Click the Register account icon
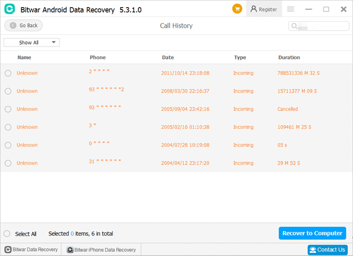353x256 pixels. (x=254, y=9)
